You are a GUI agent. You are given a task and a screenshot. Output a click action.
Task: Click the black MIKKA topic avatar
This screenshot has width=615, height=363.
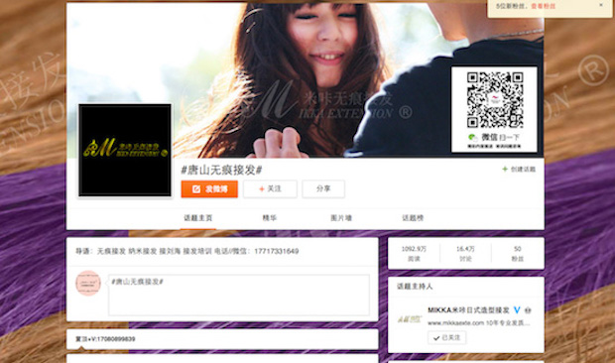(x=125, y=150)
